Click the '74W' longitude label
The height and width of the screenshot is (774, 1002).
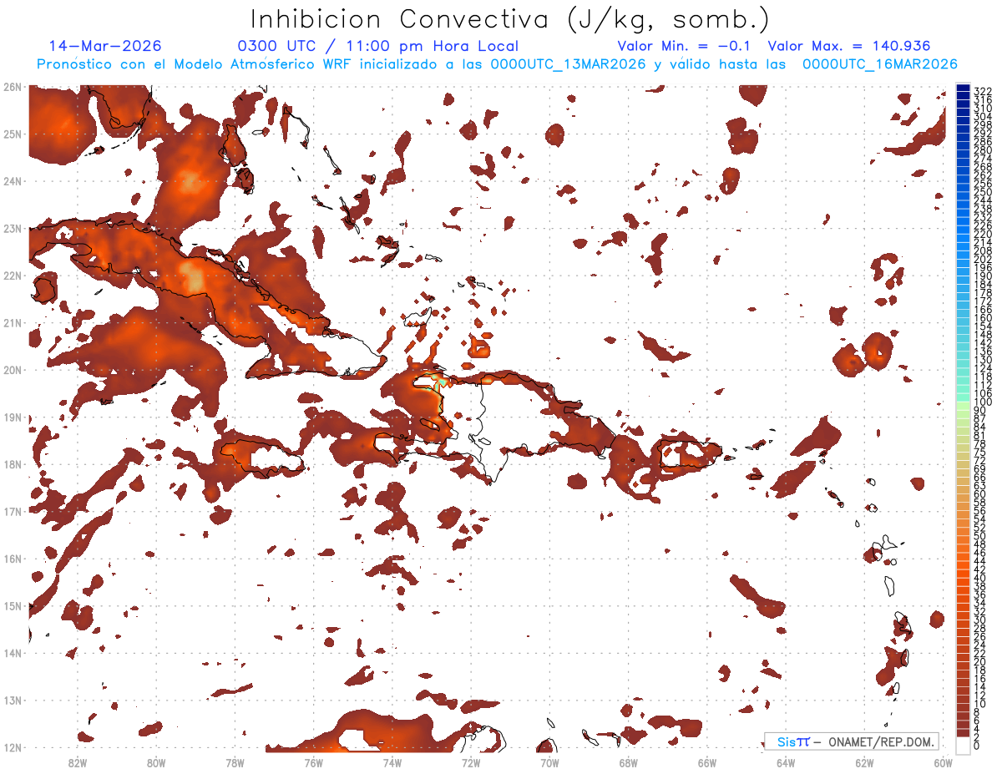tap(392, 761)
